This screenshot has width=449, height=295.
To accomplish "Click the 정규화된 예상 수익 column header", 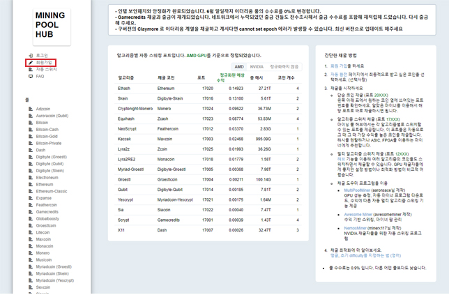I will click(x=231, y=77).
